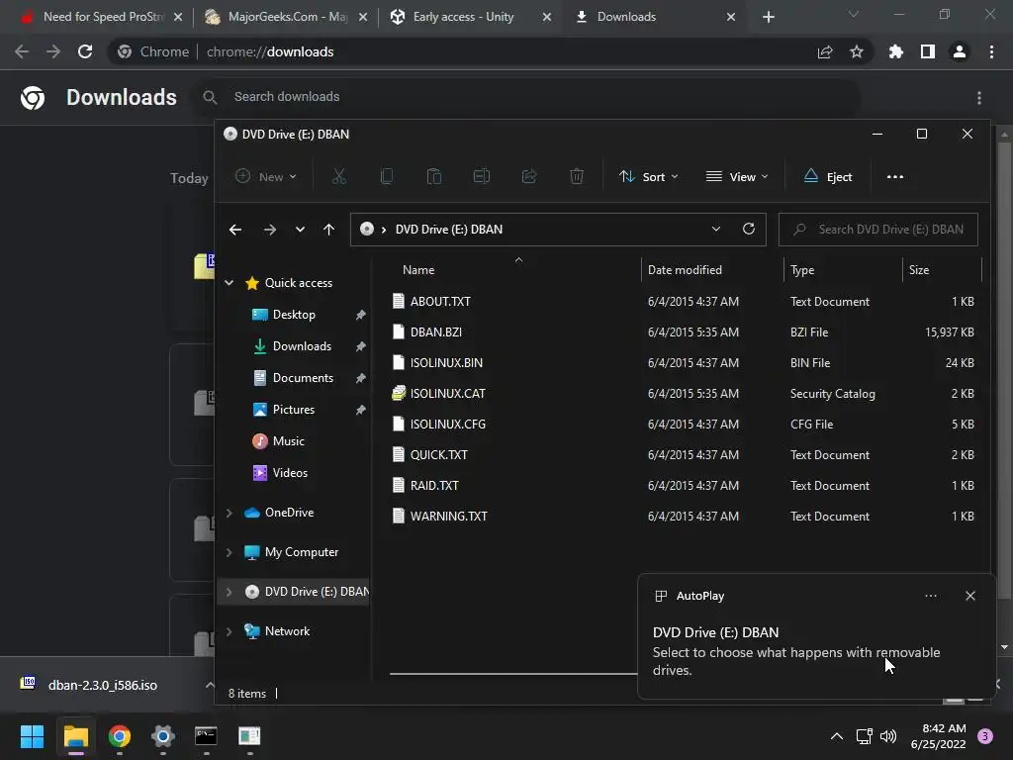Refresh the DVD Drive folder view
This screenshot has width=1013, height=760.
point(749,229)
